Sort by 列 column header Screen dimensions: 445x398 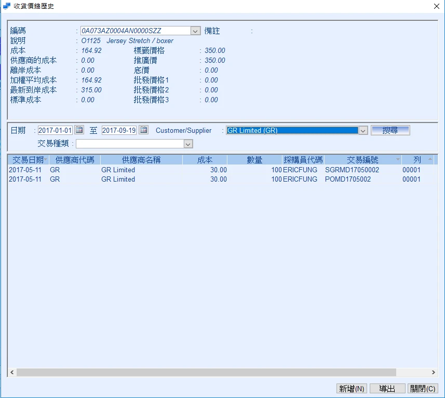[417, 160]
